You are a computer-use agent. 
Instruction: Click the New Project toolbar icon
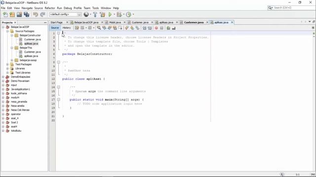[12, 14]
